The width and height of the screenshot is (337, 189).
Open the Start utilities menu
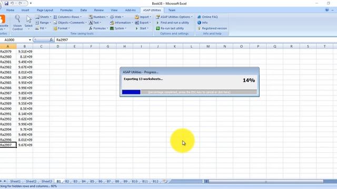coord(142,28)
